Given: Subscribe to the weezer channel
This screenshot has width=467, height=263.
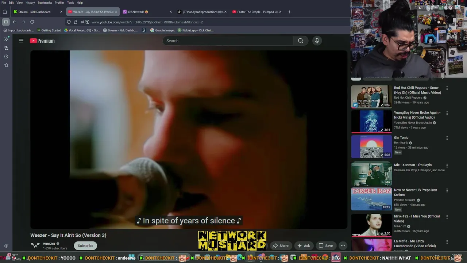Looking at the screenshot, I should point(85,246).
